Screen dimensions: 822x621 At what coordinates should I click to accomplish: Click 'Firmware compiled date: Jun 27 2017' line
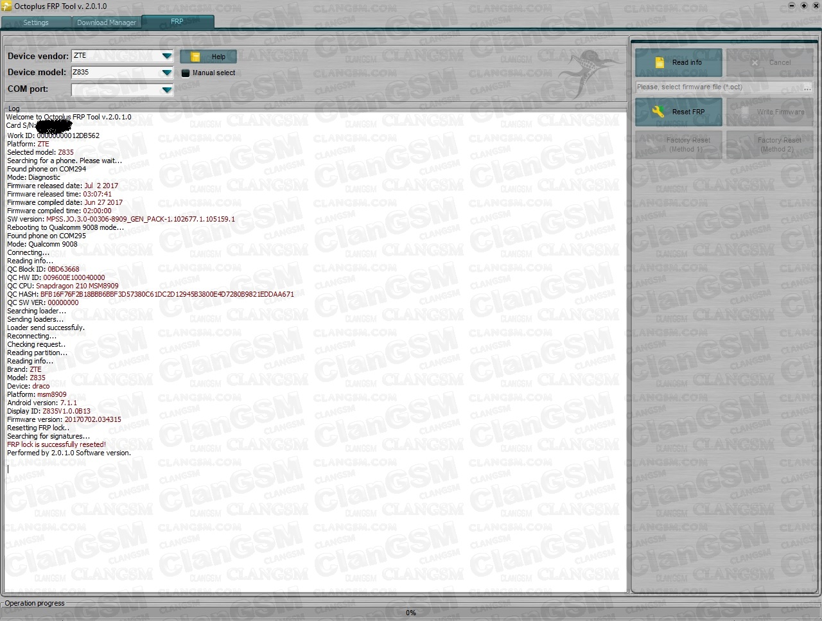point(65,202)
